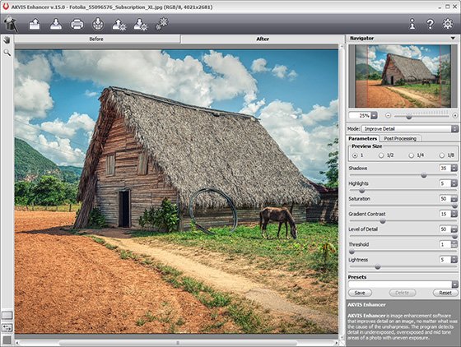Print the image using printer icon
The height and width of the screenshot is (347, 461).
click(77, 25)
